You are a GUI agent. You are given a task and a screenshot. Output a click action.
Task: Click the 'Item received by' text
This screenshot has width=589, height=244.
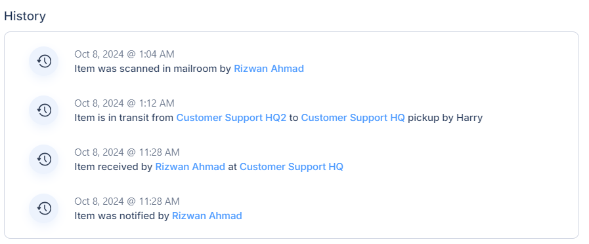point(113,167)
